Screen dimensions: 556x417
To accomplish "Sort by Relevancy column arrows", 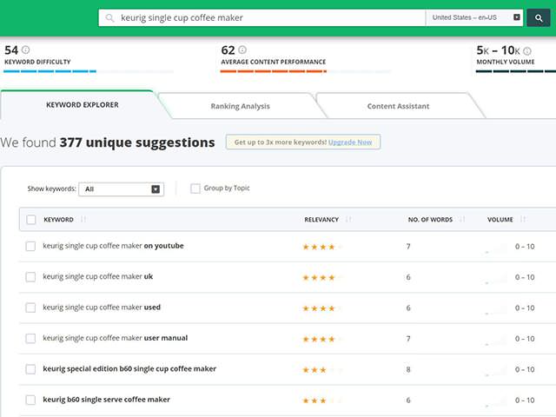I will click(x=348, y=220).
